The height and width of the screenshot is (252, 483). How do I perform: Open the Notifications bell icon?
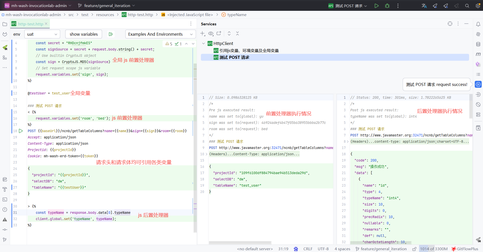(x=478, y=24)
